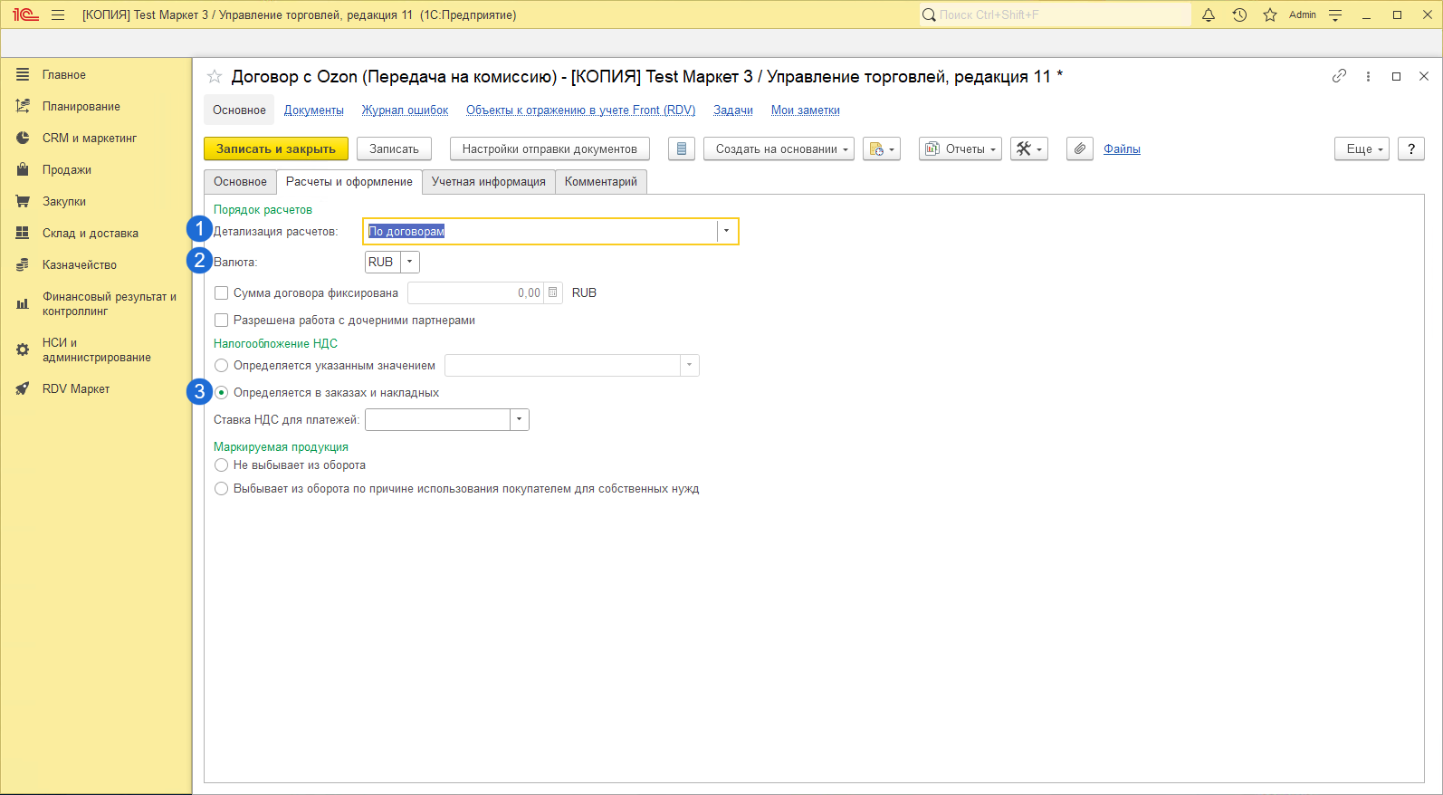Expand Валюта RUB dropdown arrow
This screenshot has height=795, width=1443.
pyautogui.click(x=409, y=262)
